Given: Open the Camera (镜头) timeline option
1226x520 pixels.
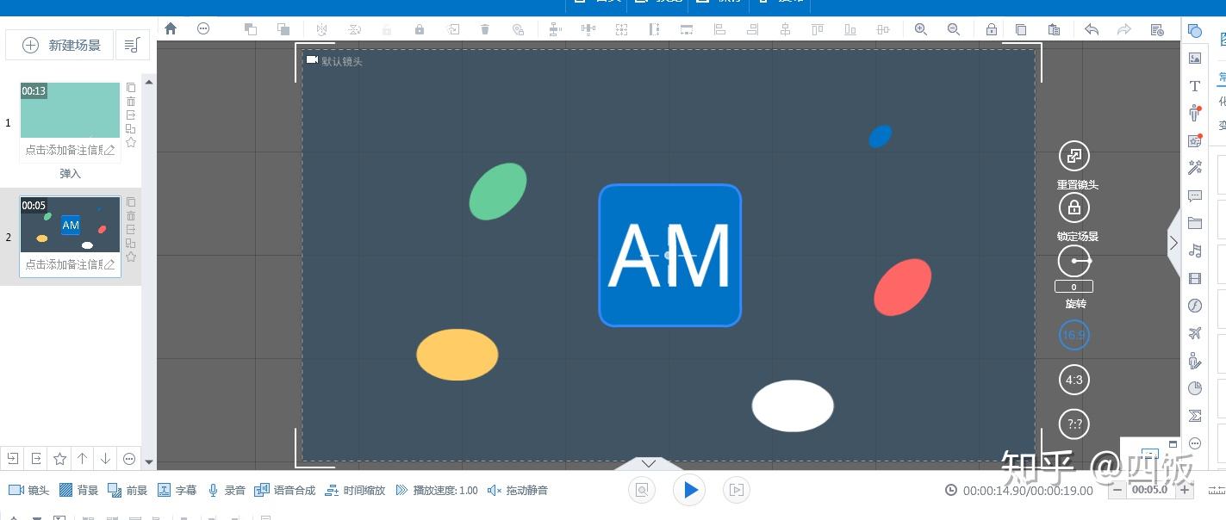Looking at the screenshot, I should (x=28, y=490).
